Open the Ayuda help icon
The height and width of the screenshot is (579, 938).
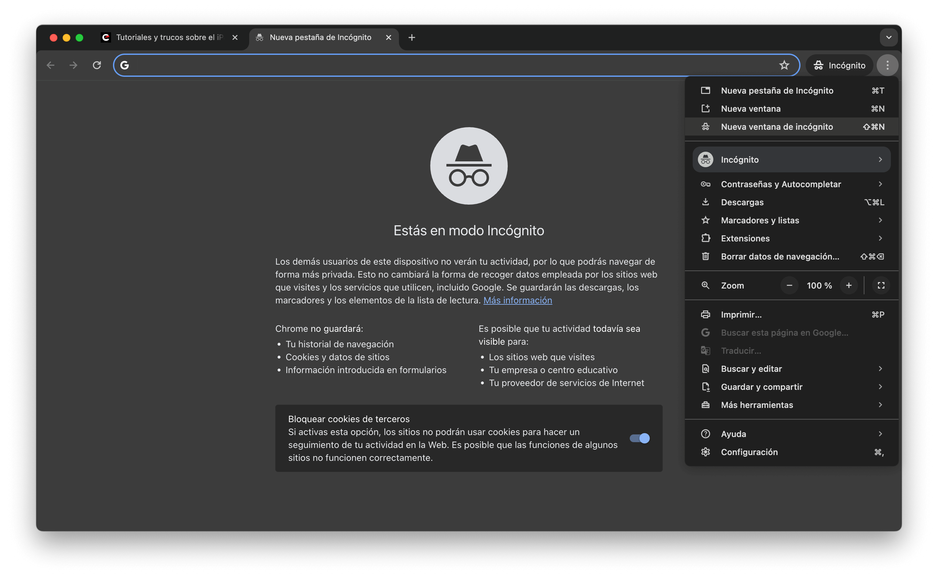(706, 433)
